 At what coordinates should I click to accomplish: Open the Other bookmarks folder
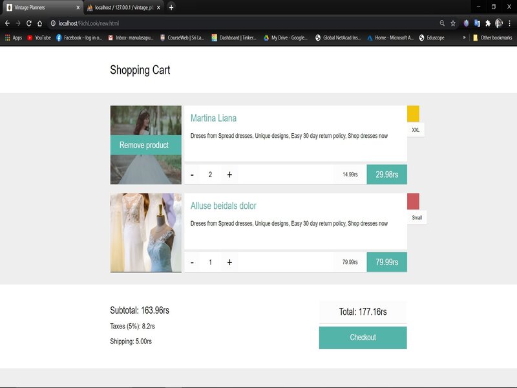(x=492, y=38)
